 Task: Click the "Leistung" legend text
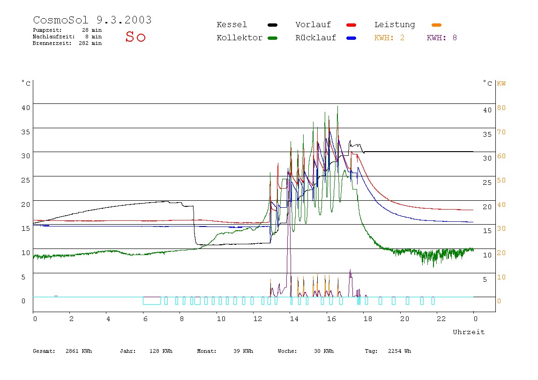tap(395, 25)
